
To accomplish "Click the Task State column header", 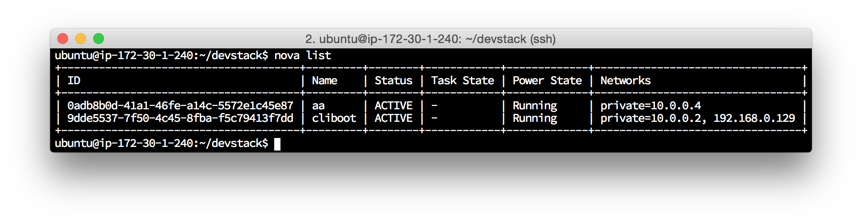I will coord(462,81).
